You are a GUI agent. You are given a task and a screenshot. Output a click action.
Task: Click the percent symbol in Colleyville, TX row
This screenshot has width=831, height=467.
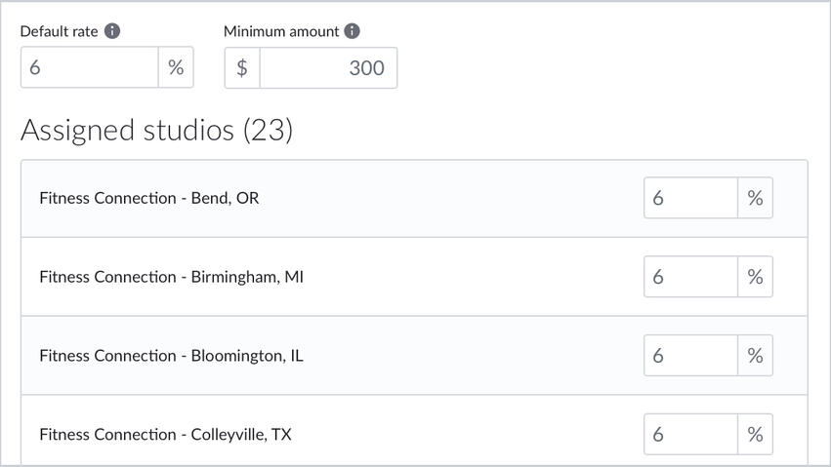coord(755,434)
